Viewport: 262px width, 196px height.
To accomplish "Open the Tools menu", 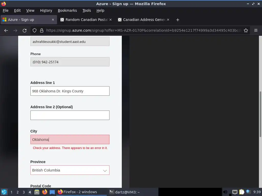I will (x=86, y=10).
